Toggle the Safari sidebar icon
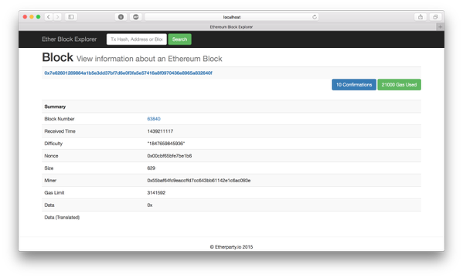Viewport: 463px width, 278px height. point(71,17)
